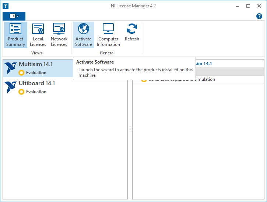Viewport: 267px width, 202px height.
Task: Minimize the NI License Manager window
Action: [x=237, y=6]
